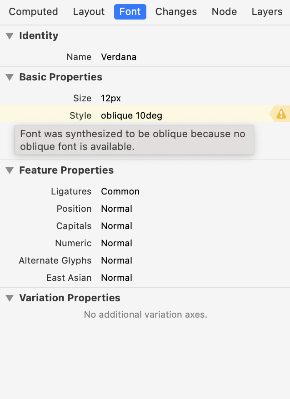Image resolution: width=290 pixels, height=399 pixels.
Task: Collapse the Identity section triangle
Action: click(10, 36)
